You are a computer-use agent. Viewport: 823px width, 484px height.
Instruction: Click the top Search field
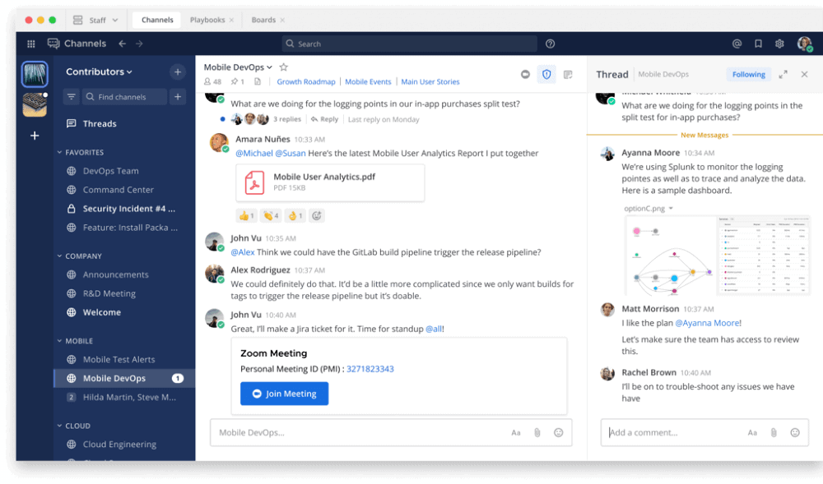pyautogui.click(x=409, y=44)
